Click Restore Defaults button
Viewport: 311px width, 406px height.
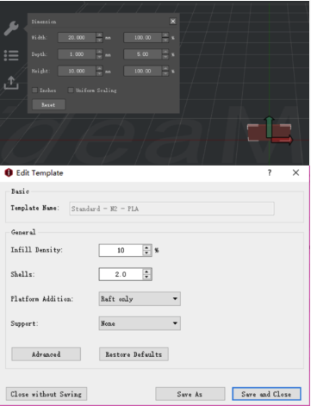click(134, 354)
